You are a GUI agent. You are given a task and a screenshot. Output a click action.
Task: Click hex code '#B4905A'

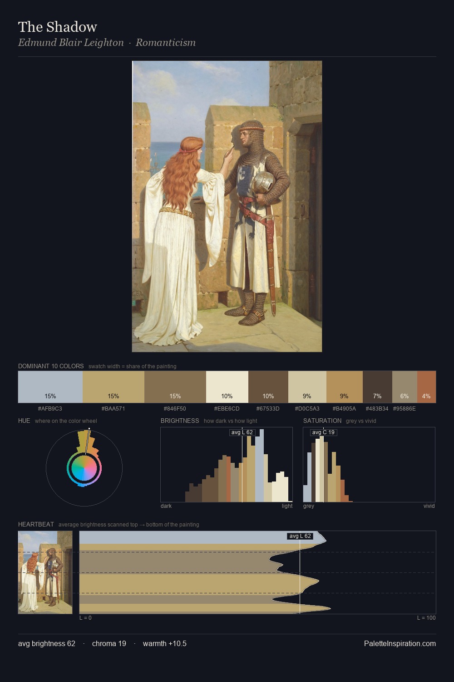344,408
